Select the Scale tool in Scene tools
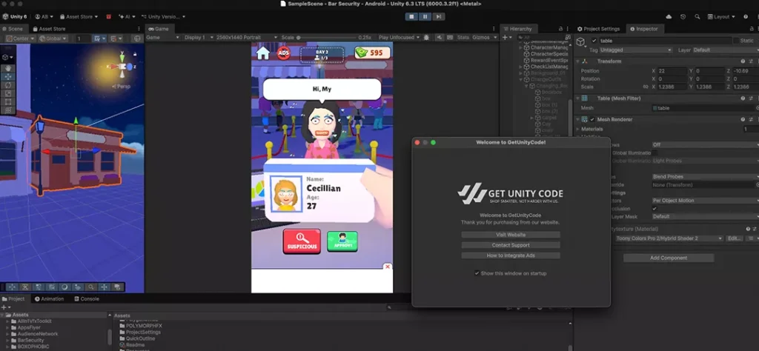 pos(8,93)
